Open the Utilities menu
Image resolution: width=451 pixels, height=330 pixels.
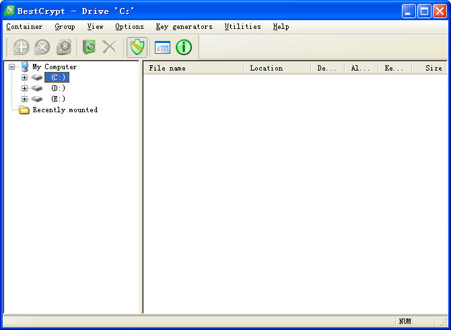pos(242,27)
